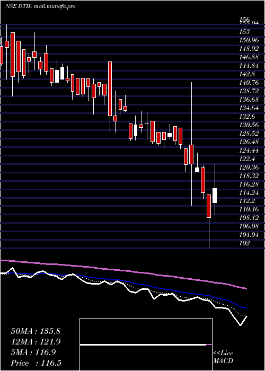Select the 5MA : 116.9 readout
265x371 pixels.
coord(33,352)
